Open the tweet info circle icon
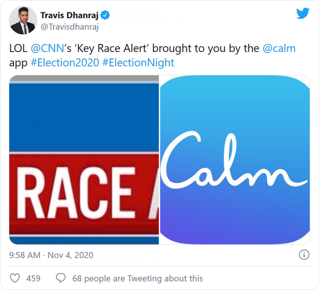 click(x=304, y=254)
